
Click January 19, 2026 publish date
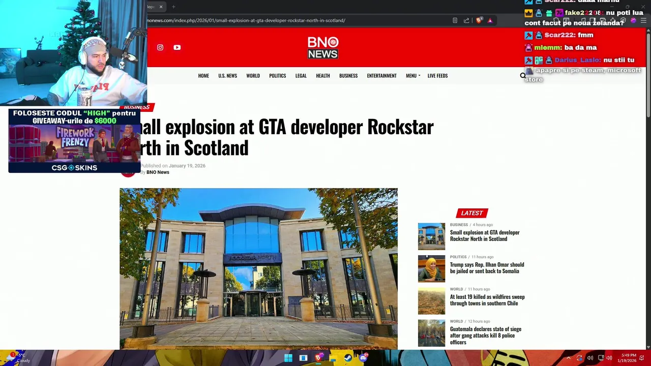187,166
